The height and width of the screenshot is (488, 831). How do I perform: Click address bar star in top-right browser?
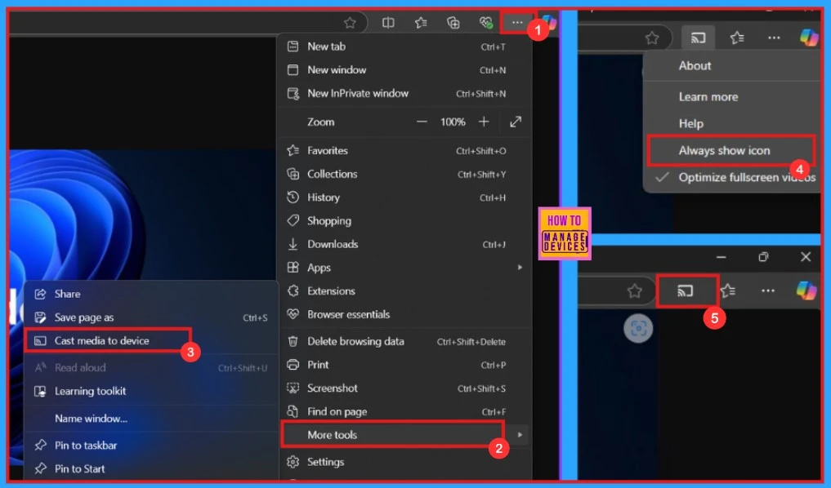652,38
